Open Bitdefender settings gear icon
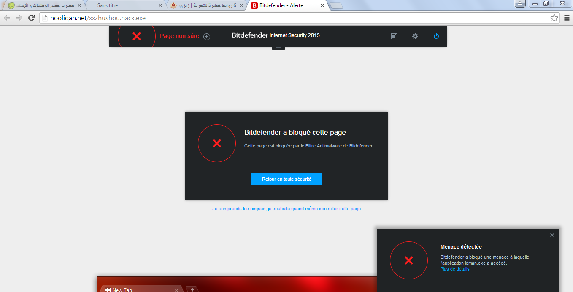Screen dimensions: 573x292 pos(415,36)
